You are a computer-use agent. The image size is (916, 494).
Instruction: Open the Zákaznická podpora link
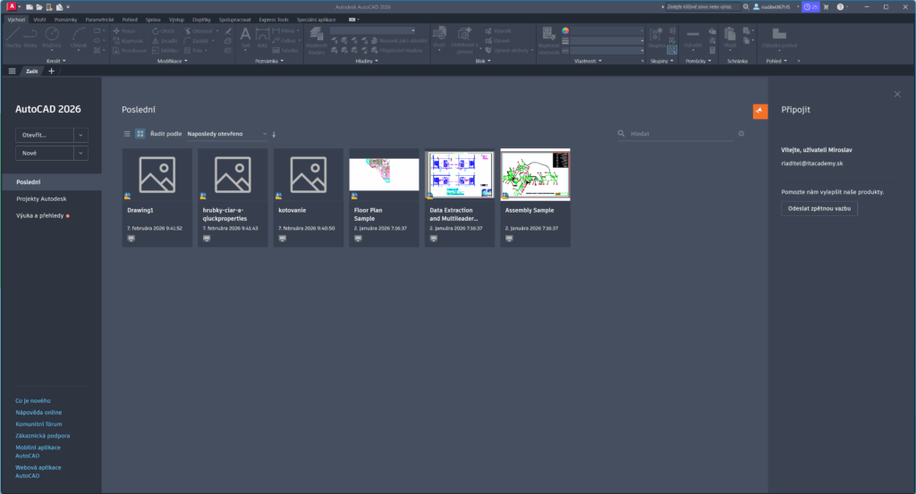click(x=43, y=436)
